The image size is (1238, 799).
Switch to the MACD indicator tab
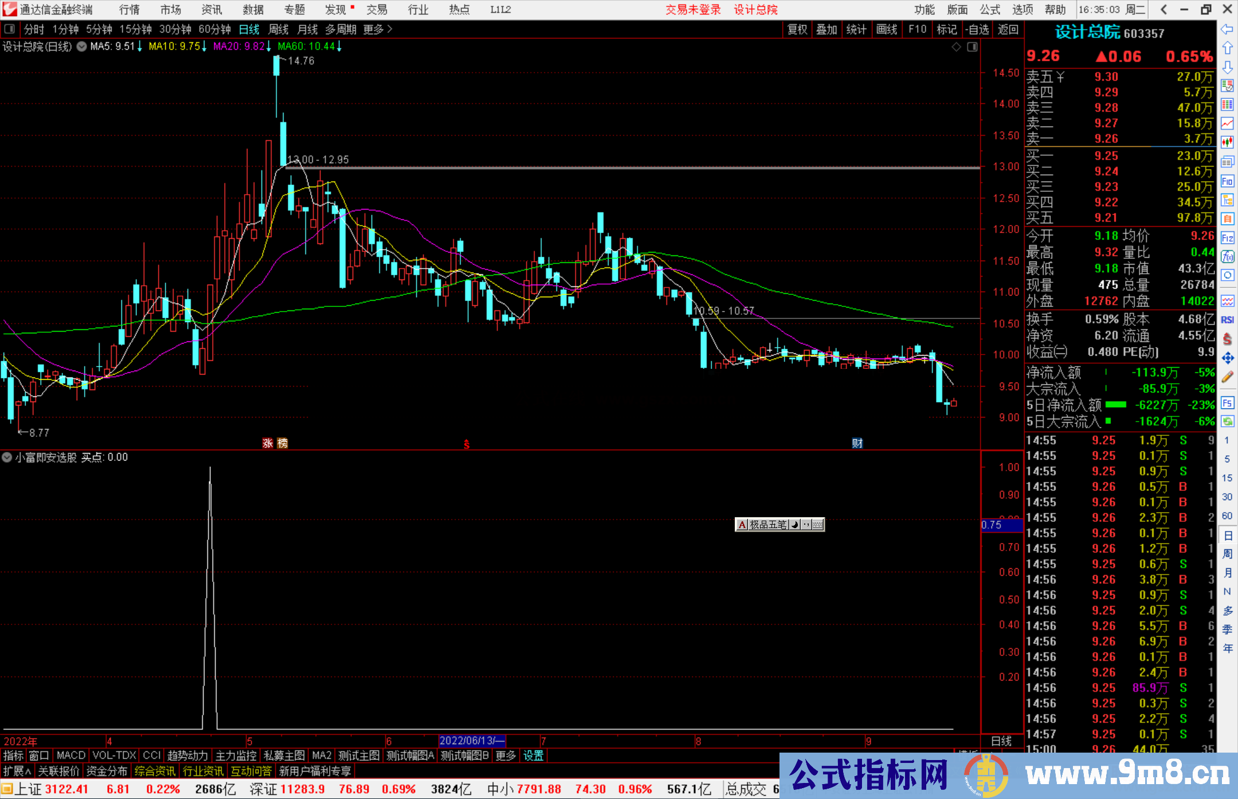point(70,755)
